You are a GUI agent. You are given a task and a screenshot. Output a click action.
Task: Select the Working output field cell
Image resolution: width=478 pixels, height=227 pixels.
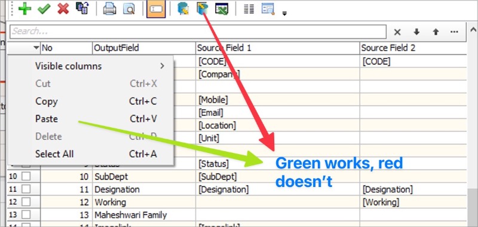pos(144,202)
